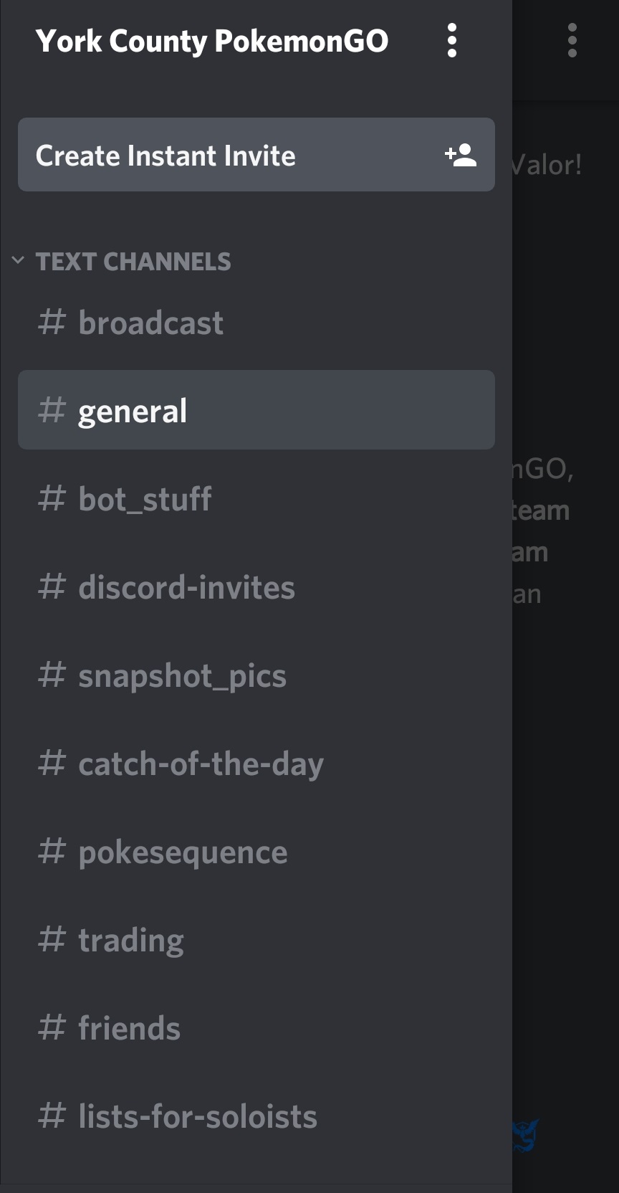
Task: Select the general channel
Action: (x=133, y=411)
